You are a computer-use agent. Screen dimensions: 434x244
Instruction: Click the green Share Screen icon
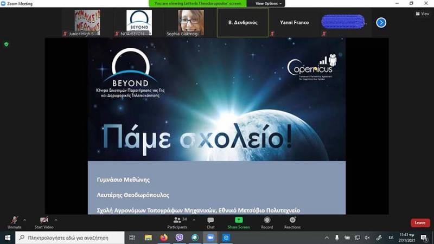[239, 220]
